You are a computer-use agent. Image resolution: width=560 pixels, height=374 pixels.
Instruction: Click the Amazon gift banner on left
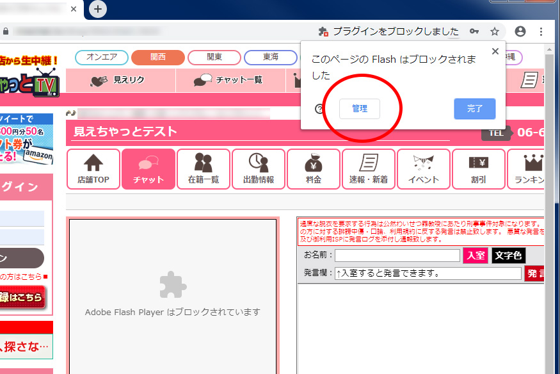26,139
